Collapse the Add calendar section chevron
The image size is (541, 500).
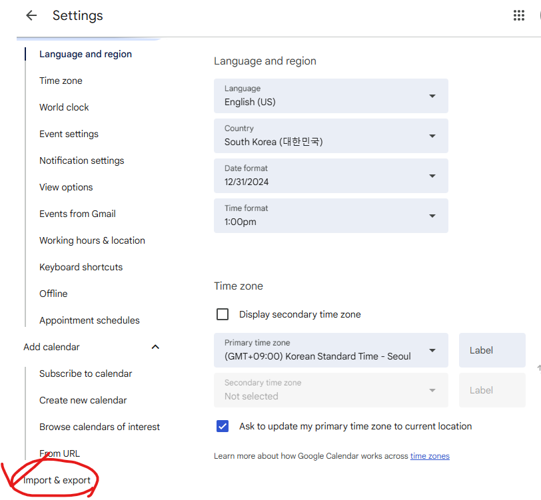point(155,347)
